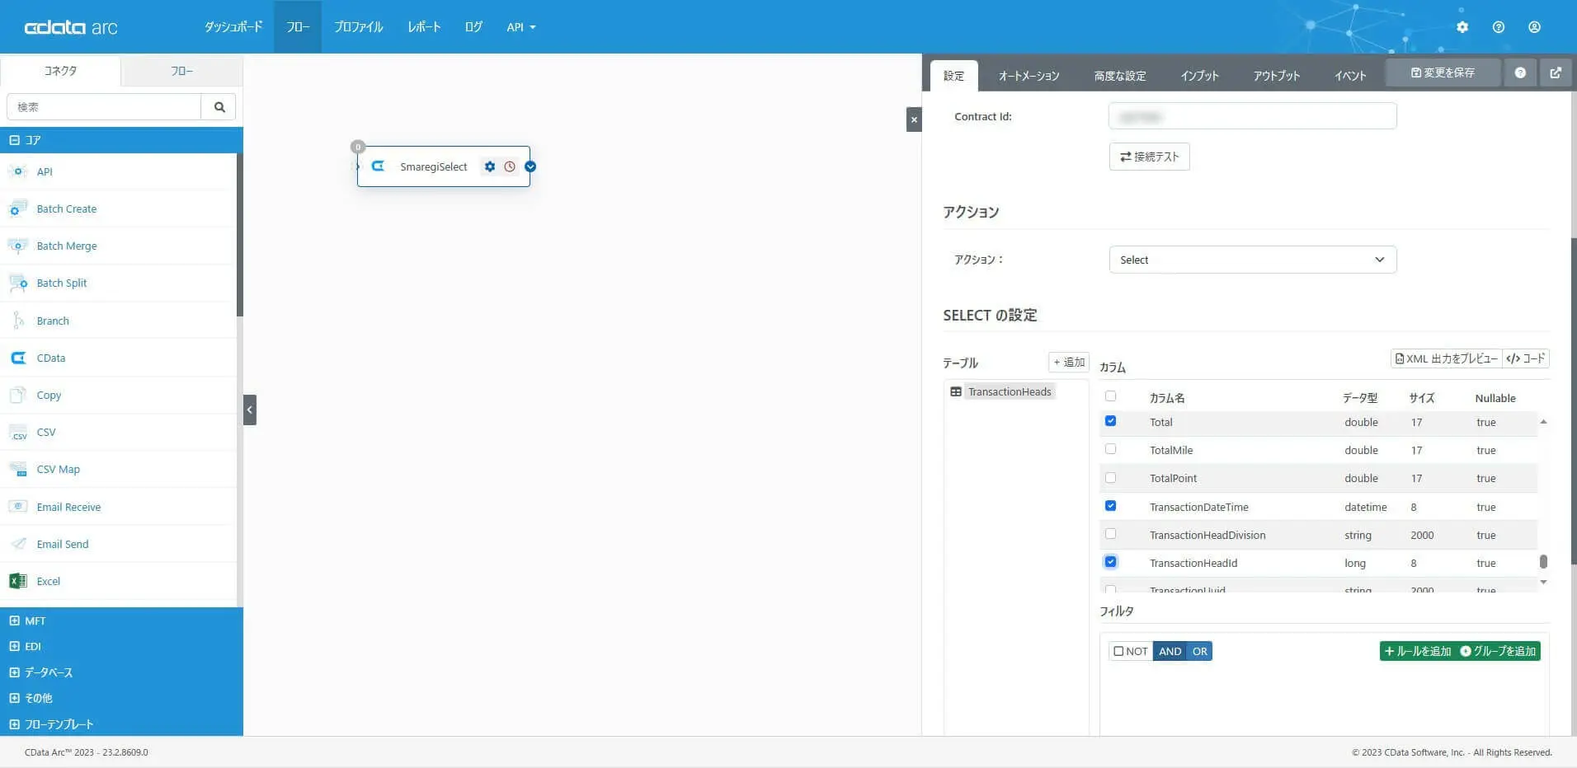Select the AND filter condition
1577x768 pixels.
point(1170,651)
